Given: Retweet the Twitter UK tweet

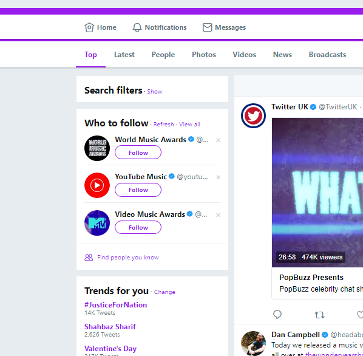Looking at the screenshot, I should click(x=319, y=315).
